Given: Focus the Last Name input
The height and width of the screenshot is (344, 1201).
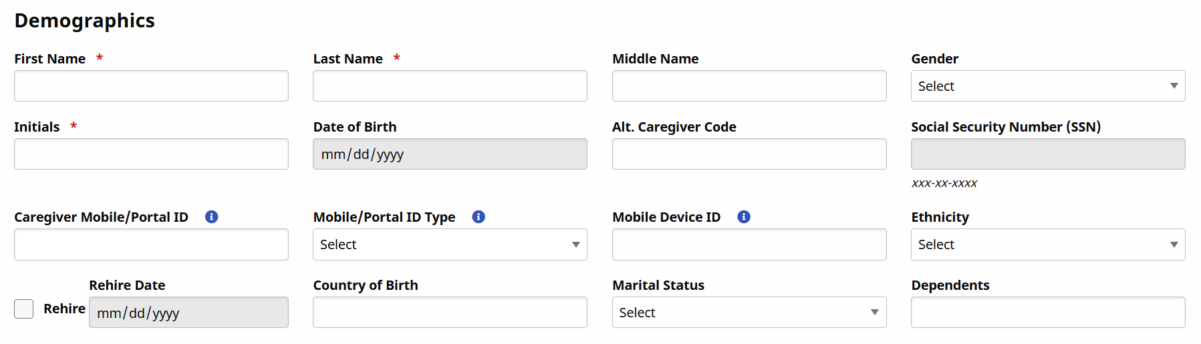Looking at the screenshot, I should pos(450,86).
